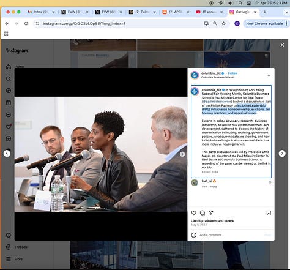Click the Create new post icon
This screenshot has width=290, height=270.
9,139
